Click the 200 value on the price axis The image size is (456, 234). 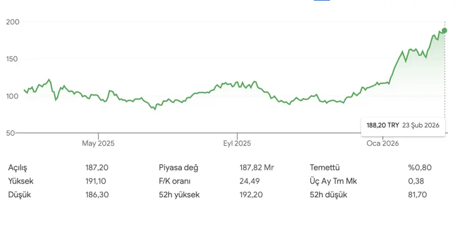(13, 22)
